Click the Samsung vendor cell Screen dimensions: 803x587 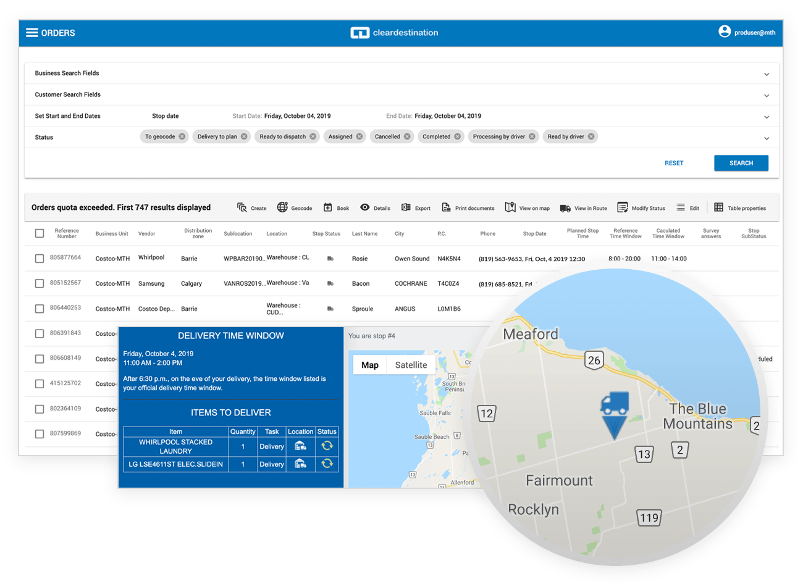coord(151,283)
